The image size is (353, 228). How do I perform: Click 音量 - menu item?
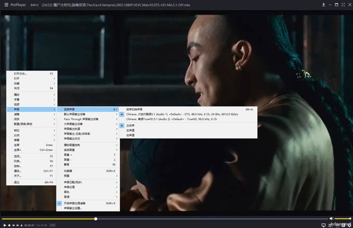[x=88, y=160]
